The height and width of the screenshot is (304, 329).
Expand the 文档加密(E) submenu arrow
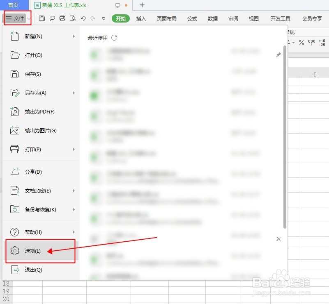74,191
